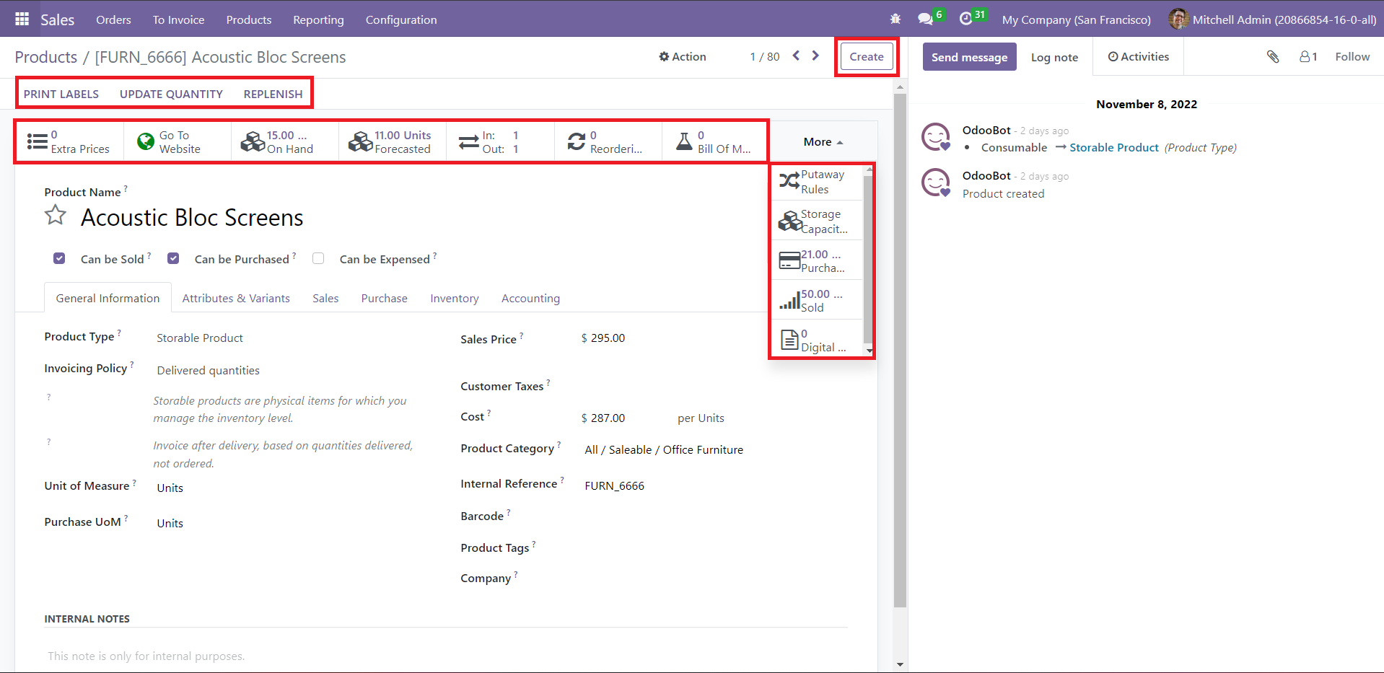Open Reordering rules stat button

(x=608, y=142)
